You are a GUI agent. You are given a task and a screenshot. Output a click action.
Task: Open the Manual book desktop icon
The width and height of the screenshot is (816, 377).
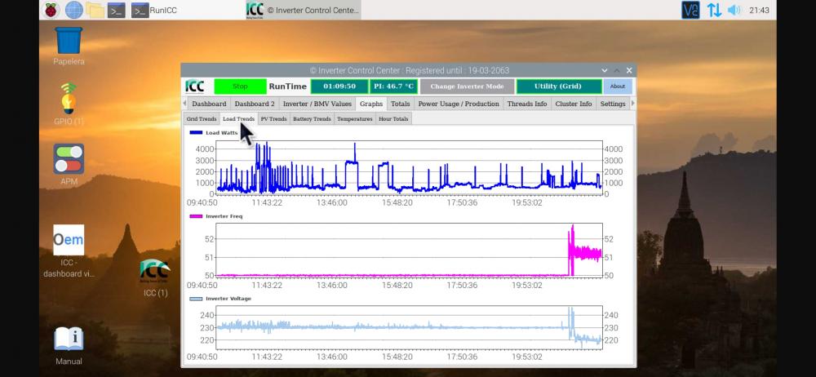pyautogui.click(x=69, y=346)
